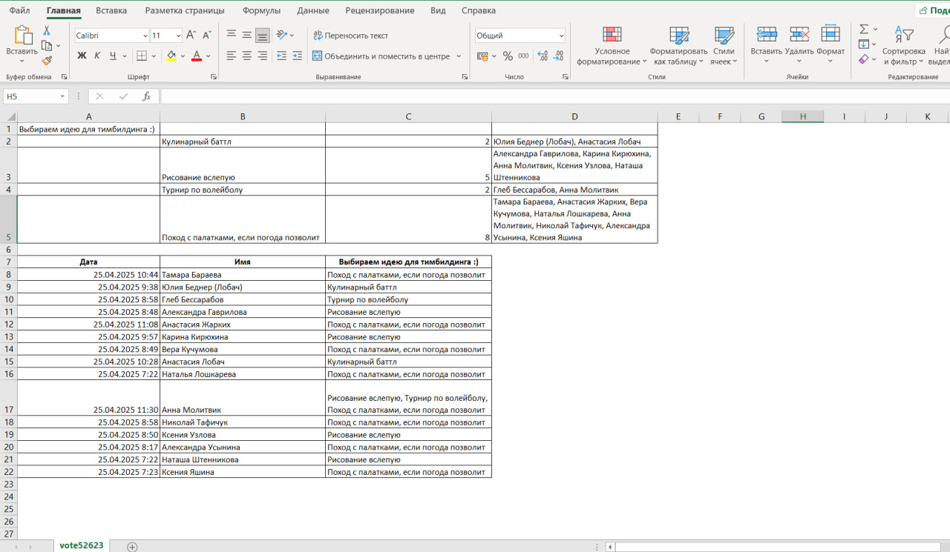
Task: Toggle Bold (Ж) formatting
Action: coord(82,56)
